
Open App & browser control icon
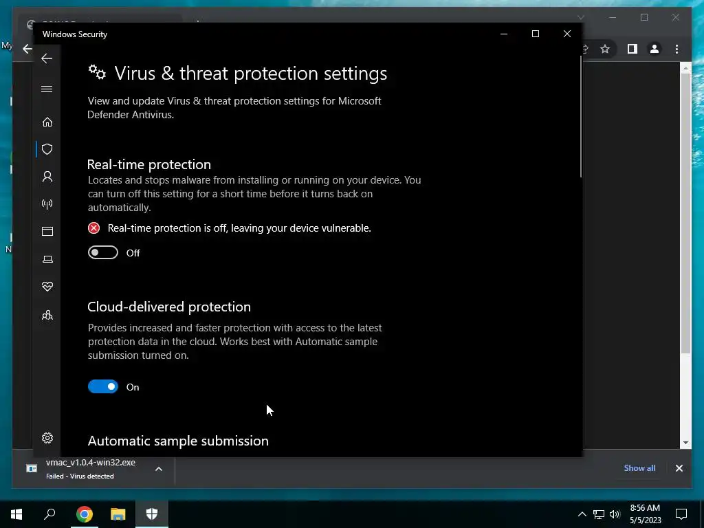(47, 231)
